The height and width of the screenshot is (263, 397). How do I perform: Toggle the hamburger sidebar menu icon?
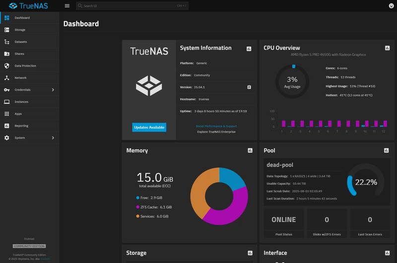point(67,5)
